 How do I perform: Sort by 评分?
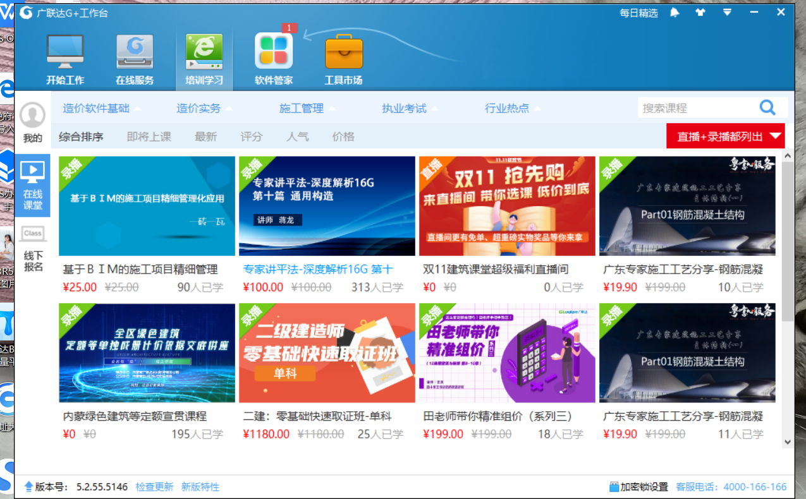[x=252, y=136]
